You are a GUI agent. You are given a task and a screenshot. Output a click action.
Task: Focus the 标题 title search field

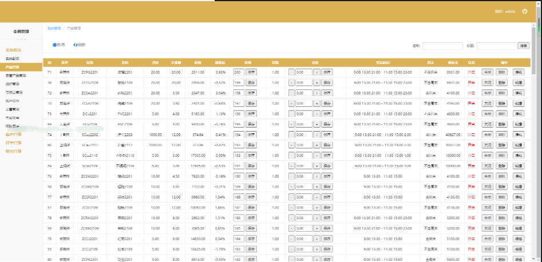[497, 46]
